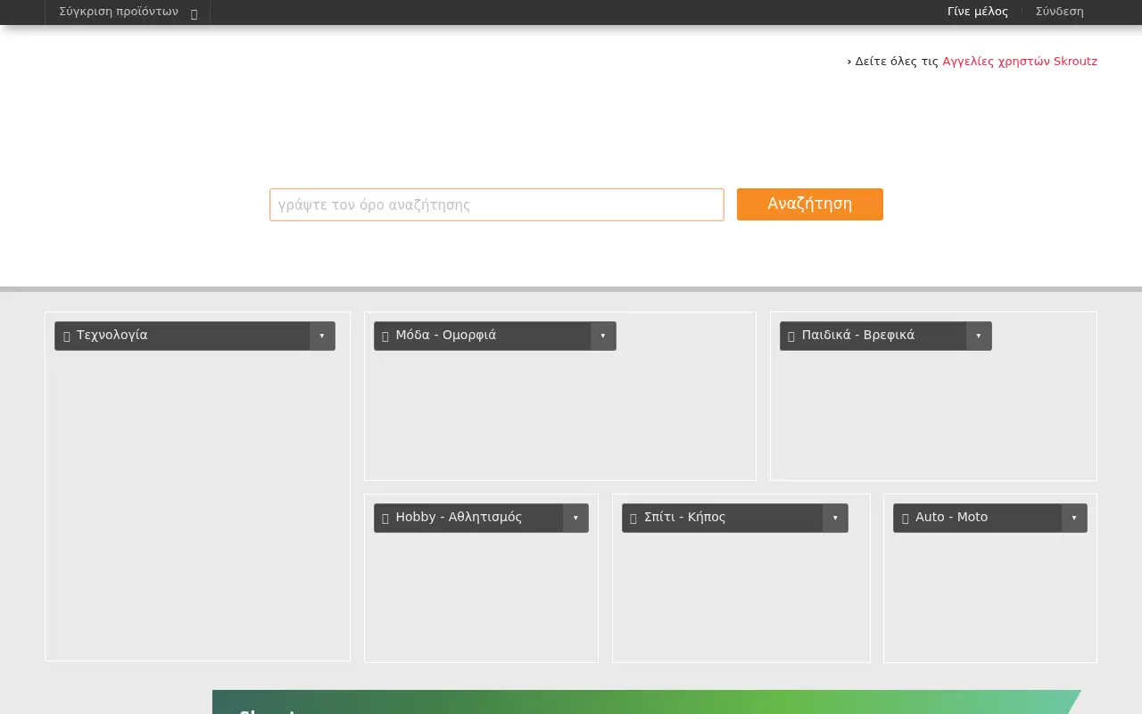1142x714 pixels.
Task: Focus the search term input field
Action: 497,204
